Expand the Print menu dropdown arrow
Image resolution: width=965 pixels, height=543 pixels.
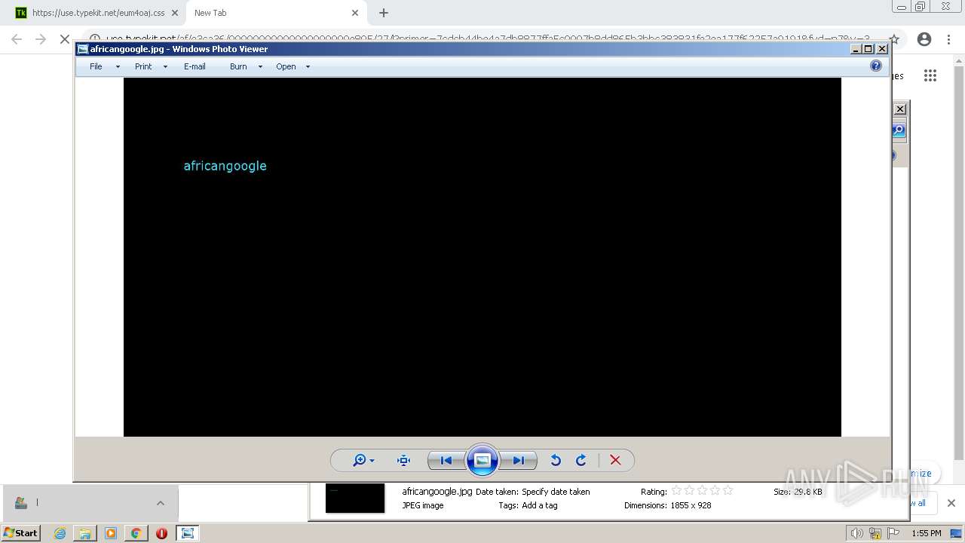(x=165, y=67)
